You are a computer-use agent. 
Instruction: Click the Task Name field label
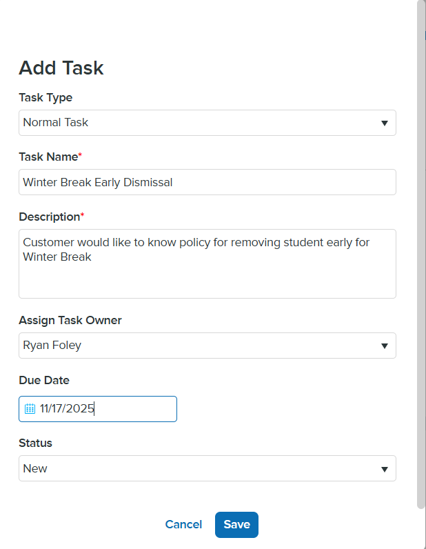[48, 157]
